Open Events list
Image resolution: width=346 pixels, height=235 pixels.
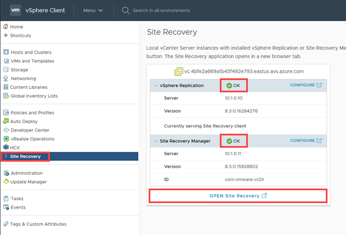point(18,207)
